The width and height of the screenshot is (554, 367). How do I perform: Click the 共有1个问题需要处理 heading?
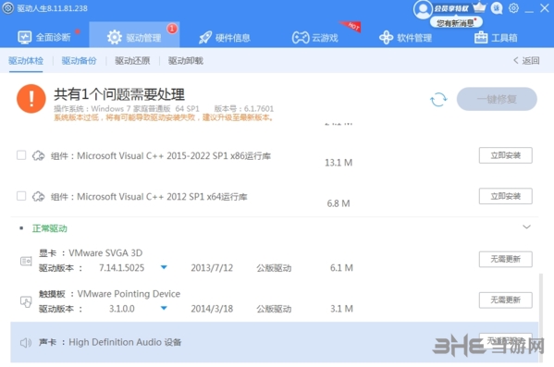tap(119, 94)
